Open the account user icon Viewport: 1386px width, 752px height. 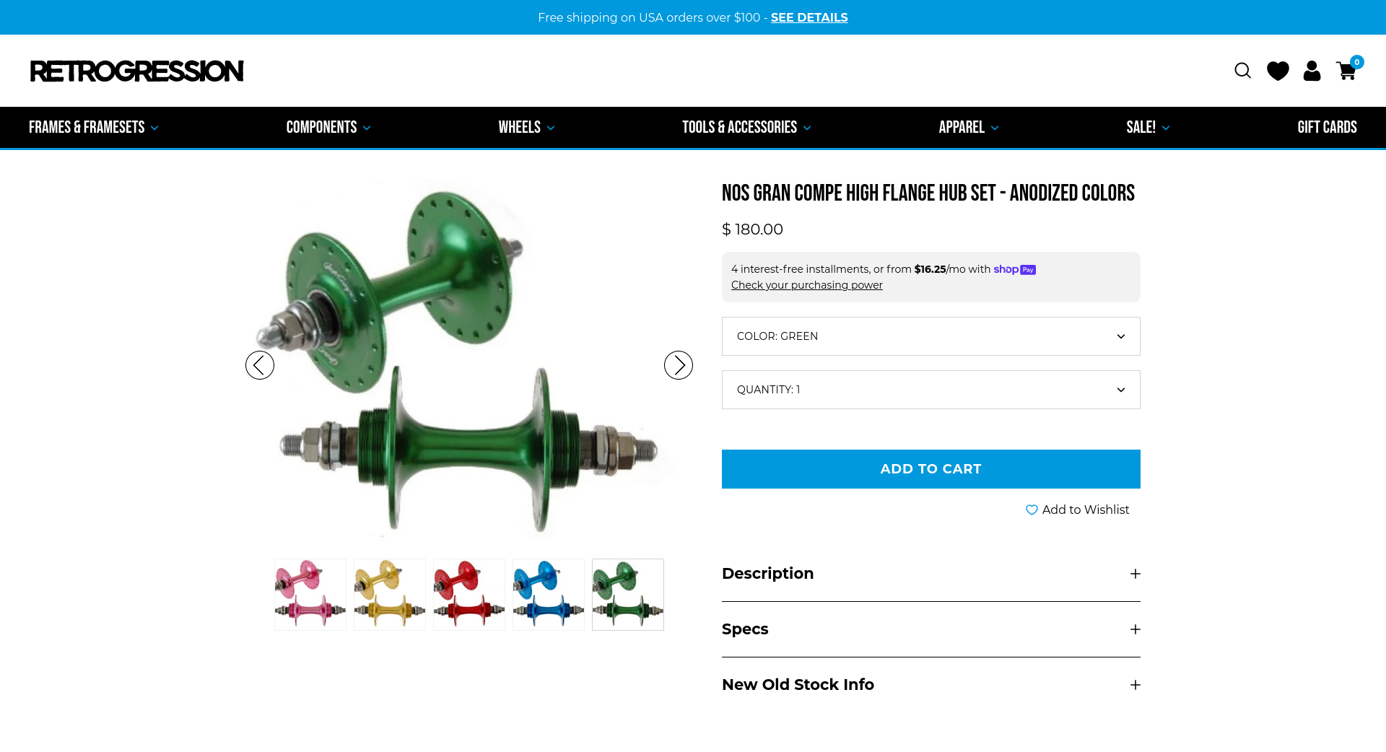point(1312,71)
